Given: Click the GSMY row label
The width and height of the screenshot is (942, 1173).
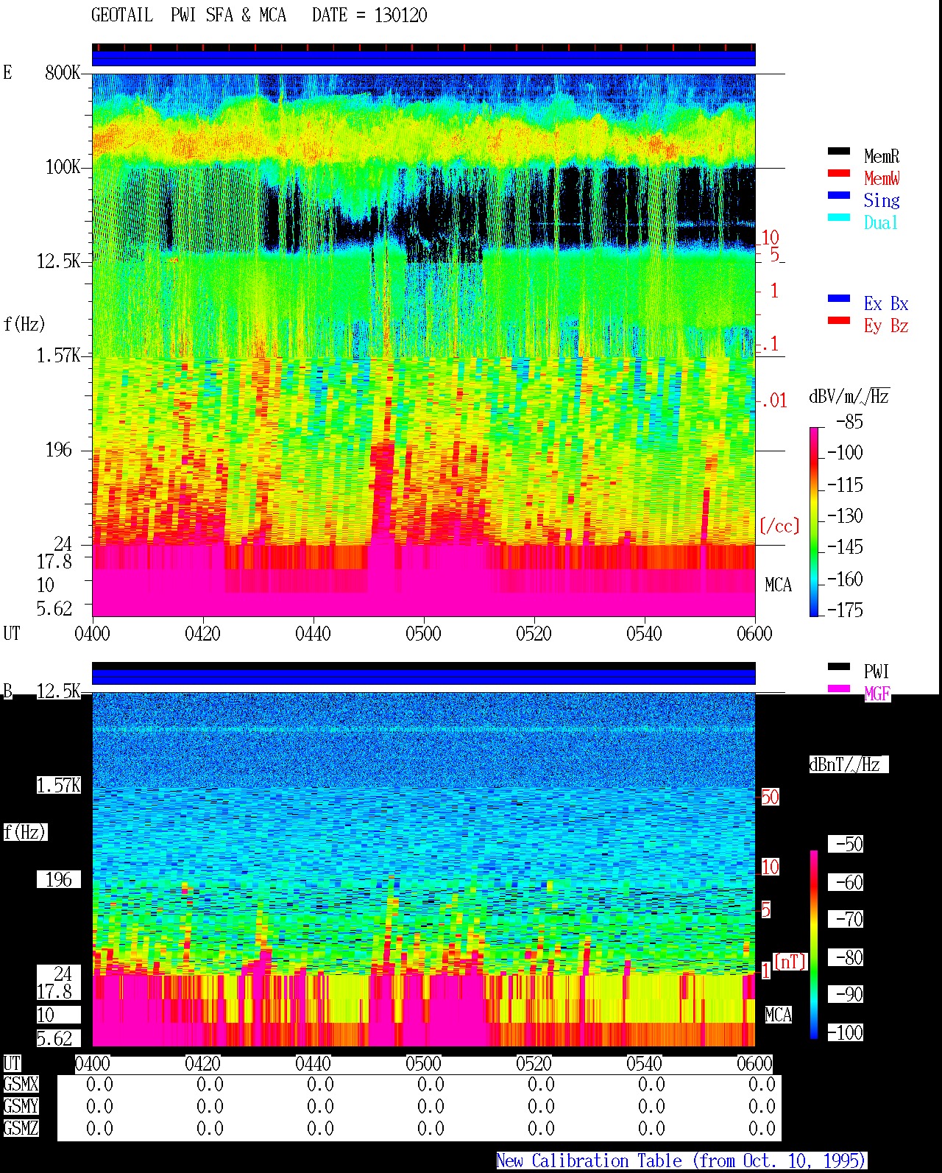Looking at the screenshot, I should point(21,1106).
